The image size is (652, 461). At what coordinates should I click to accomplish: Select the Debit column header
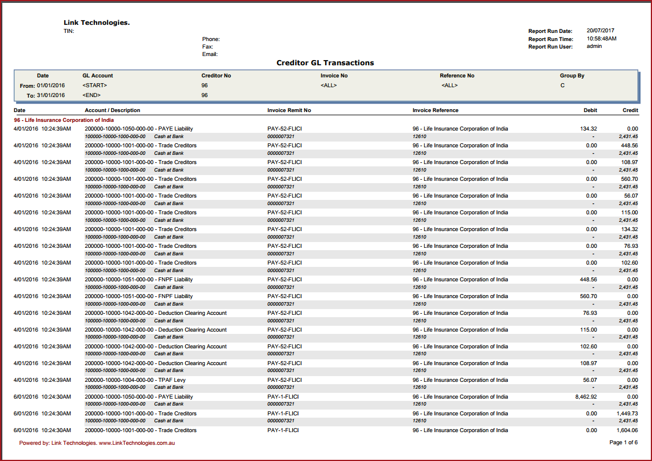click(x=590, y=110)
